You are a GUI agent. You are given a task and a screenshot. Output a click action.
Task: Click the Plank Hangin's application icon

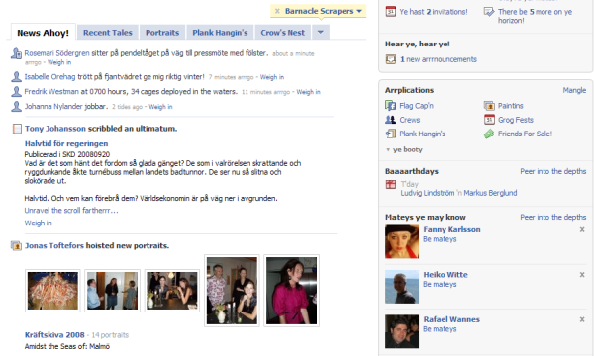tap(391, 133)
